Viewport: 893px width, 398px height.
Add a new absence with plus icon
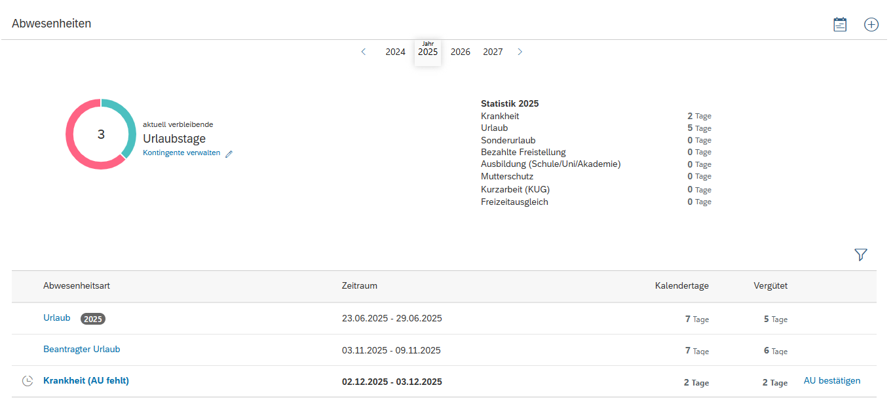pos(871,24)
